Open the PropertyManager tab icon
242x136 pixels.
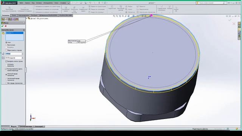click(x=6, y=19)
